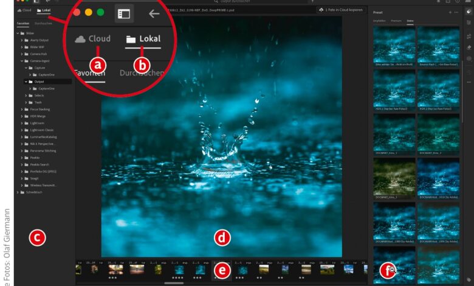Select the Masking tool icon
This screenshot has width=474, height=286.
click(x=469, y=58)
